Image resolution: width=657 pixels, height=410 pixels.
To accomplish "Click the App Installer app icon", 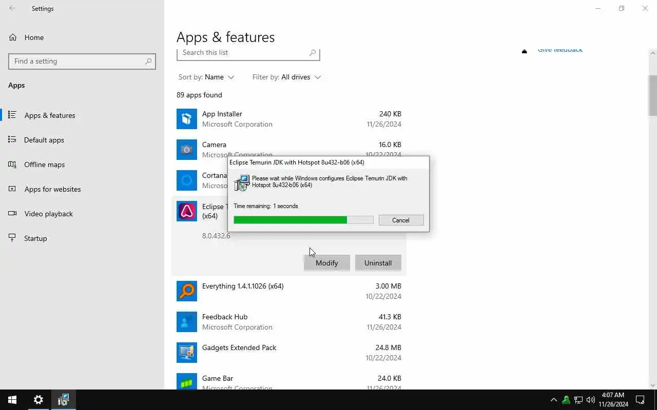I will [x=187, y=119].
